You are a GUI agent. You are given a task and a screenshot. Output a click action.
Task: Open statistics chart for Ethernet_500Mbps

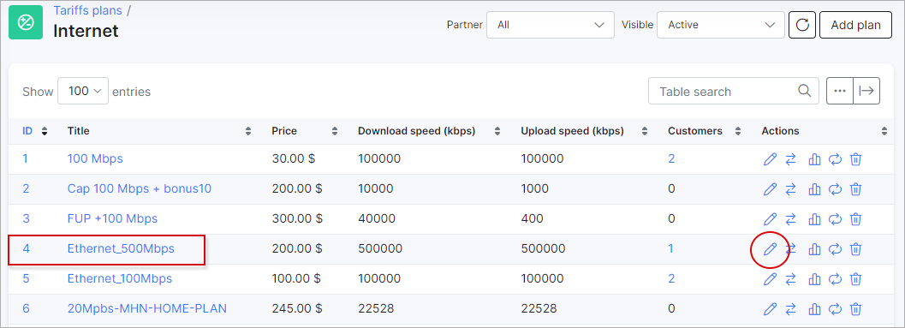point(814,249)
